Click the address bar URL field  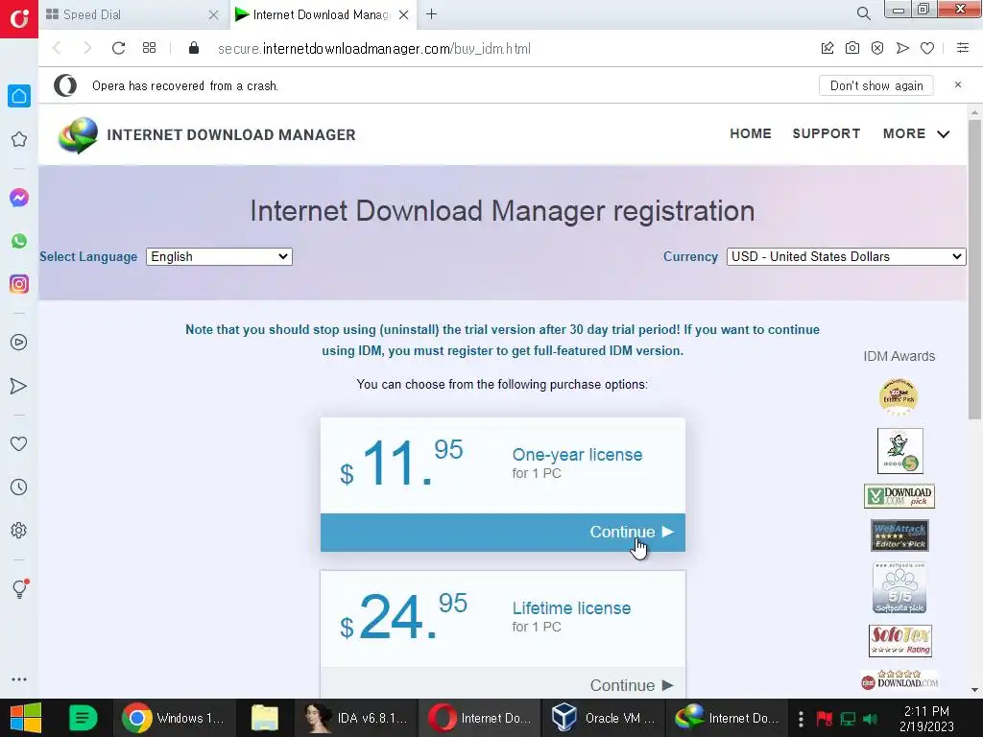374,48
